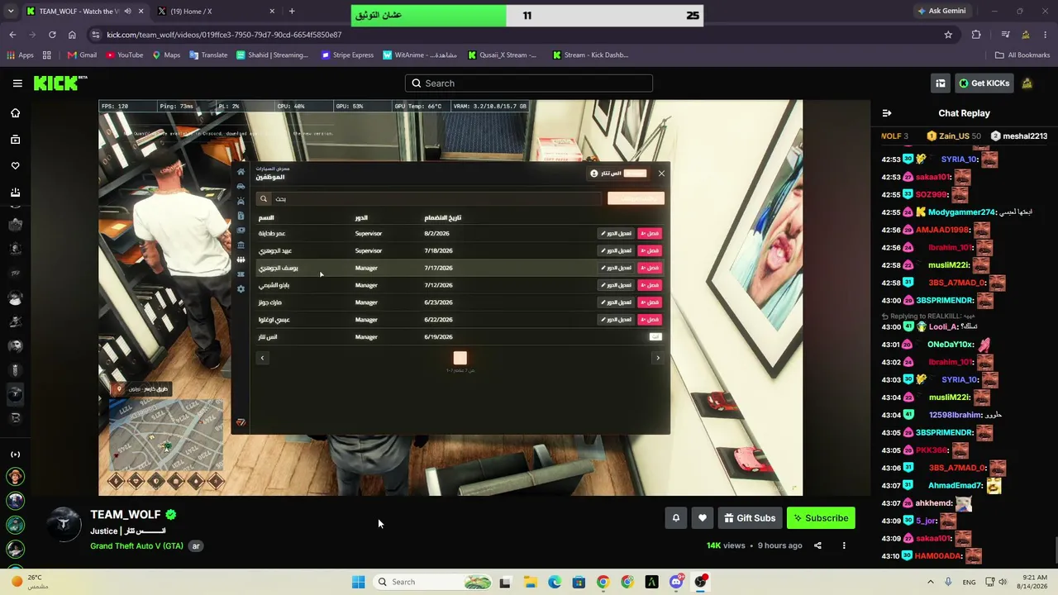Image resolution: width=1058 pixels, height=595 pixels.
Task: Click chat username AhmadEmad7
Action: point(956,486)
